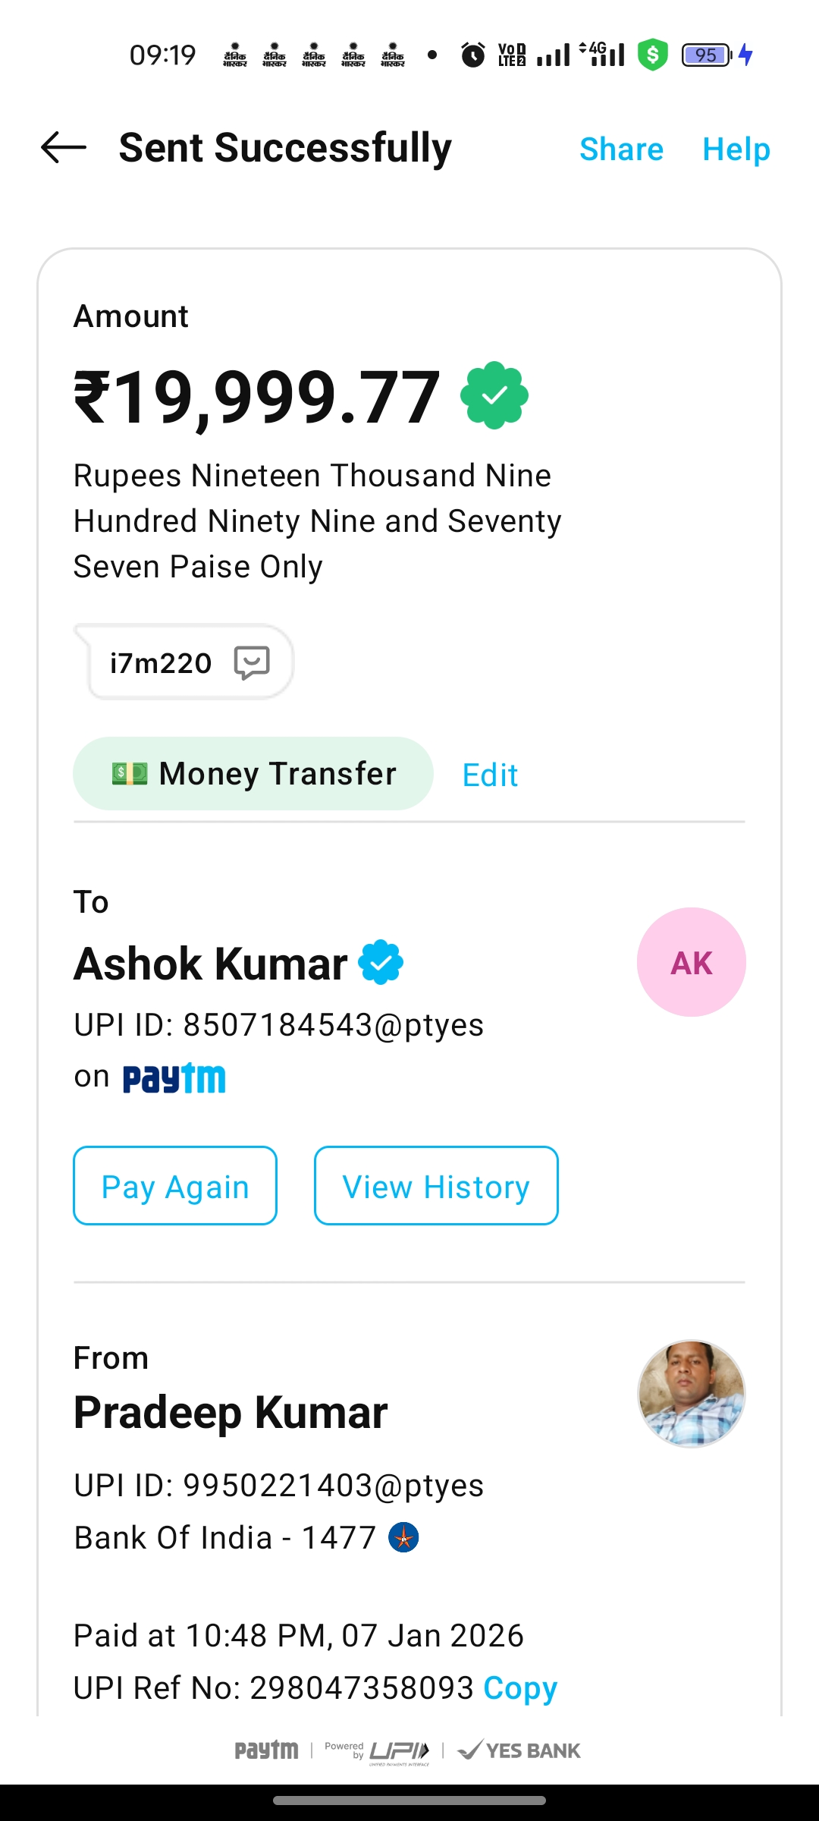Tap the green shield dollar status icon
The width and height of the screenshot is (819, 1821).
(x=652, y=55)
